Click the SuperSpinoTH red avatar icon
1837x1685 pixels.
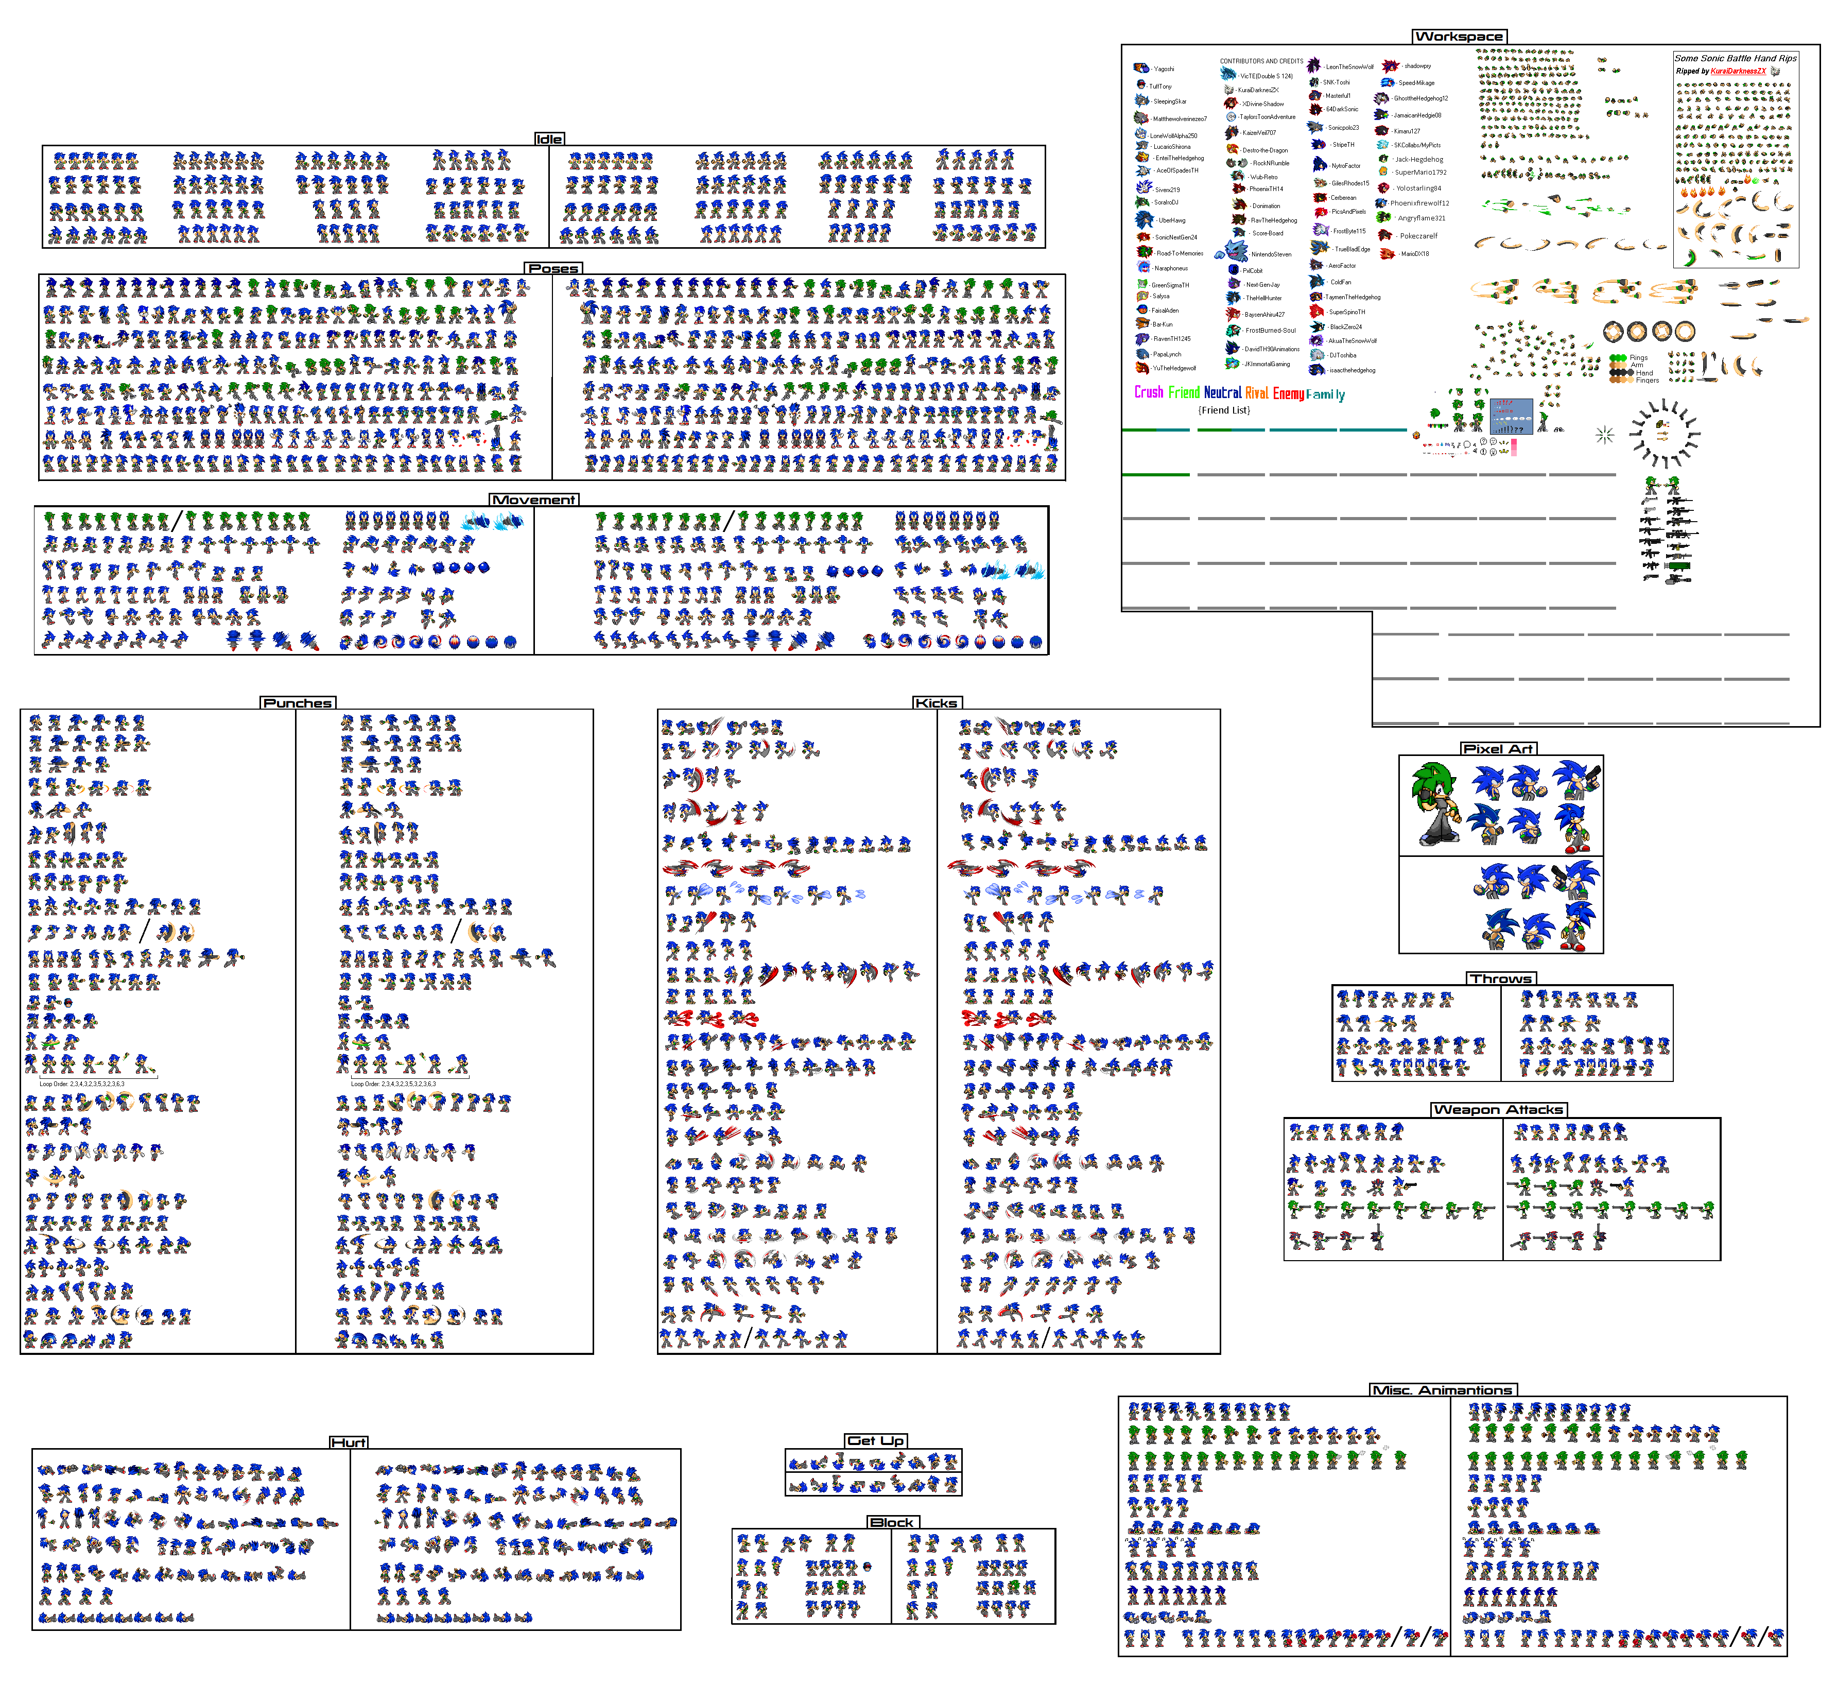pos(1316,311)
